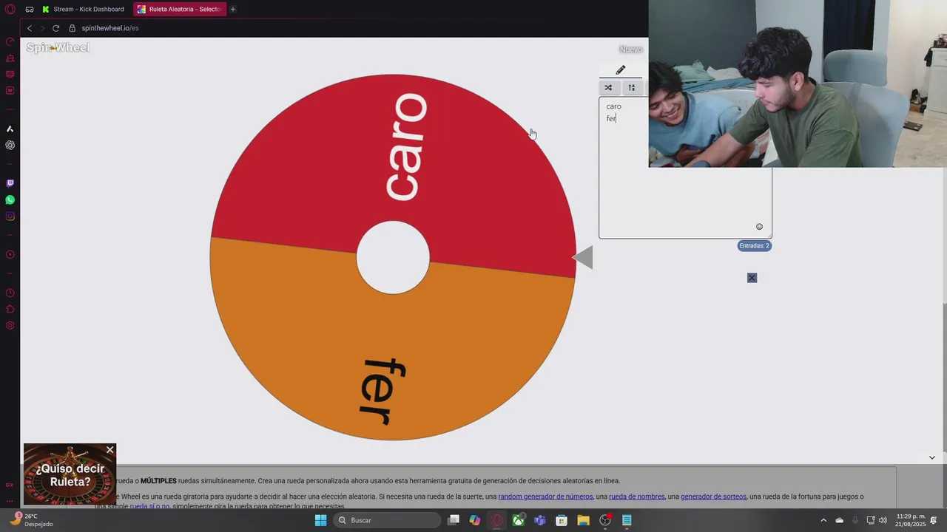
Task: Open random generador de números link
Action: click(x=545, y=497)
